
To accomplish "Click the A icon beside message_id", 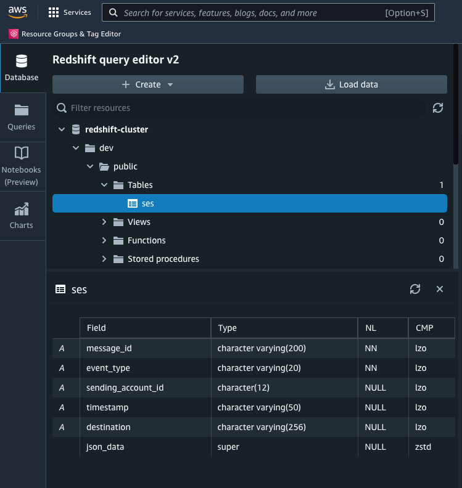I will coord(62,348).
